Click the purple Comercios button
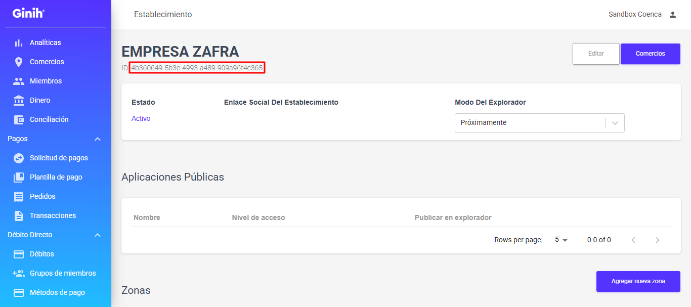The width and height of the screenshot is (691, 307). click(x=651, y=54)
